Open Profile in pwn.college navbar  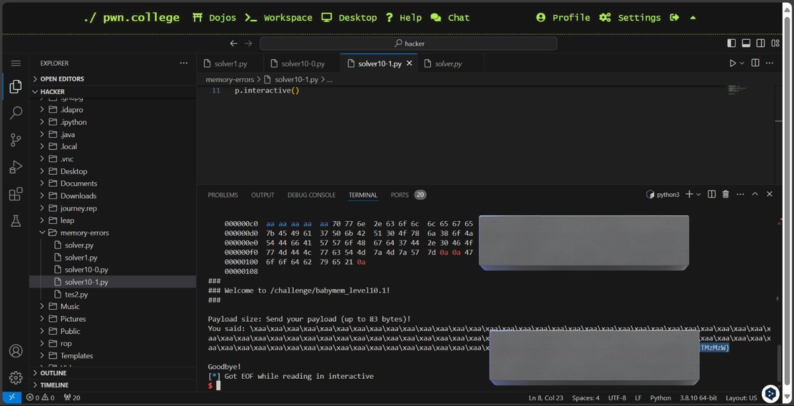pos(563,17)
